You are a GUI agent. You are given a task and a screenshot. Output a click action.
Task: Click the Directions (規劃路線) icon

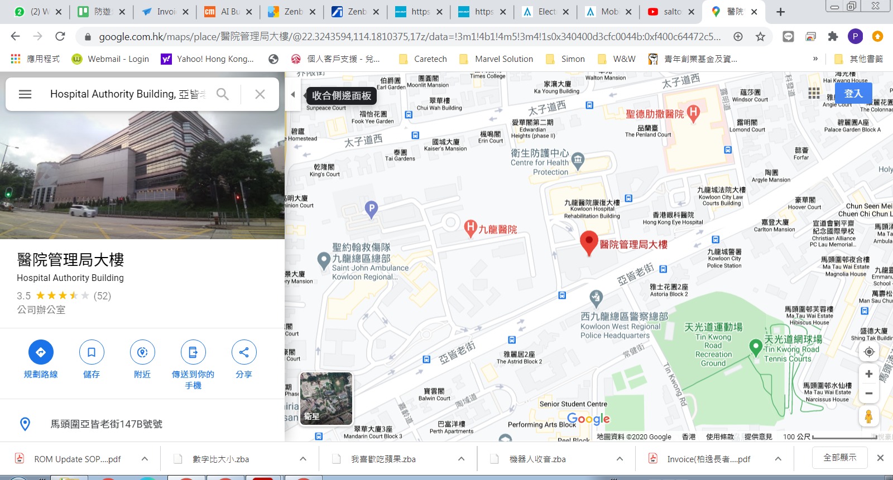coord(41,352)
